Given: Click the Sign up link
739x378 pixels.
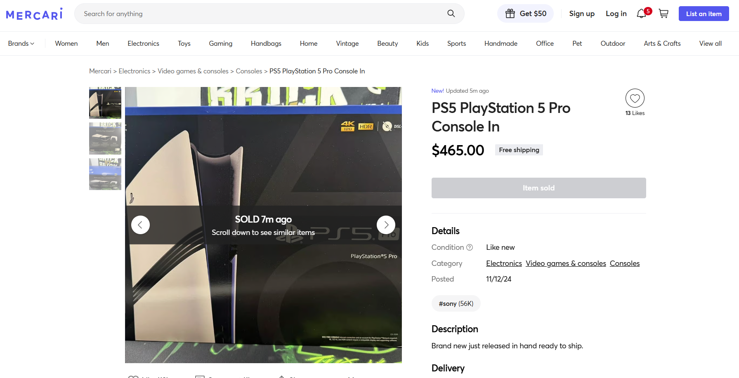Looking at the screenshot, I should 582,14.
